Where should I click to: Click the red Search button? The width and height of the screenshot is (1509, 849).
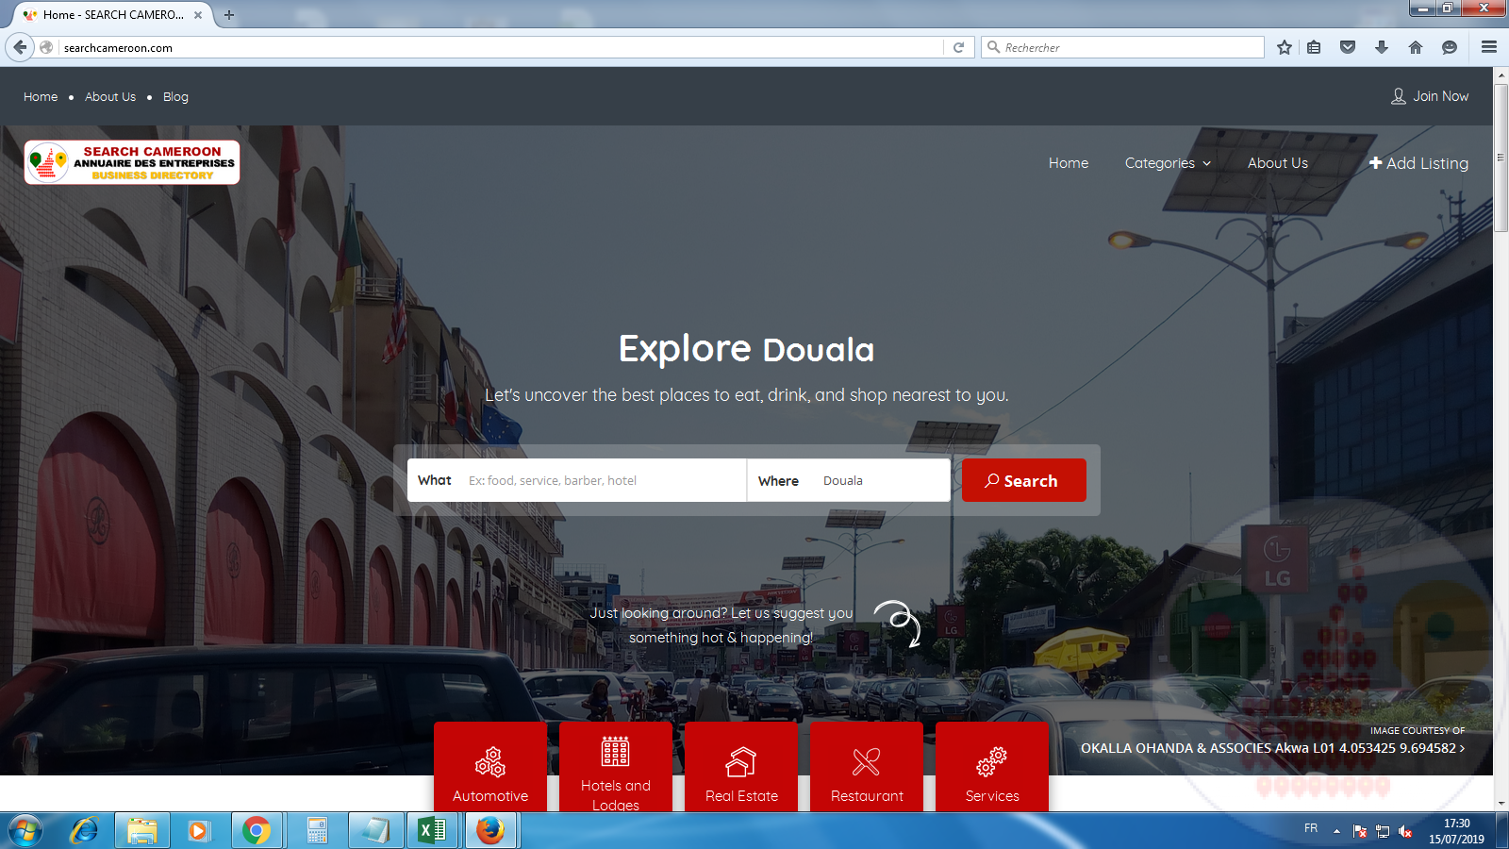[x=1024, y=480]
